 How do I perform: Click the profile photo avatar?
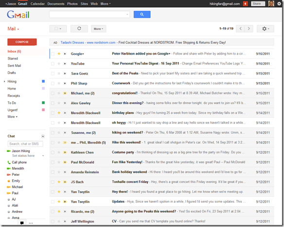(271, 3)
